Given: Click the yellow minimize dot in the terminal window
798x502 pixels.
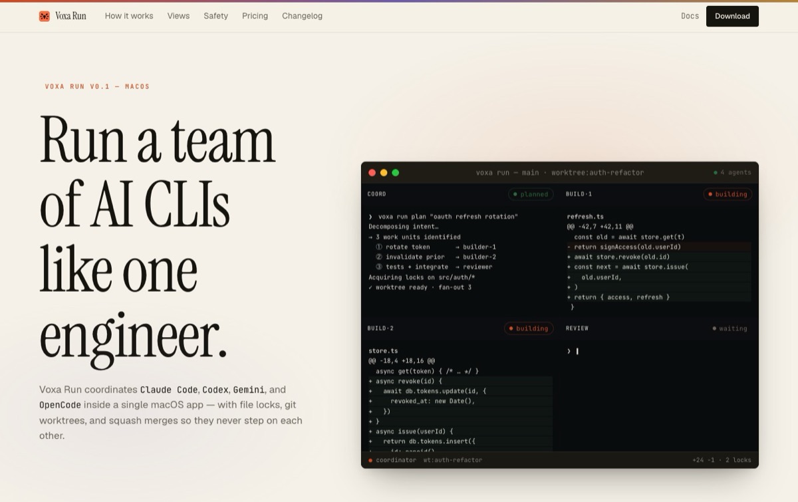Looking at the screenshot, I should 384,173.
